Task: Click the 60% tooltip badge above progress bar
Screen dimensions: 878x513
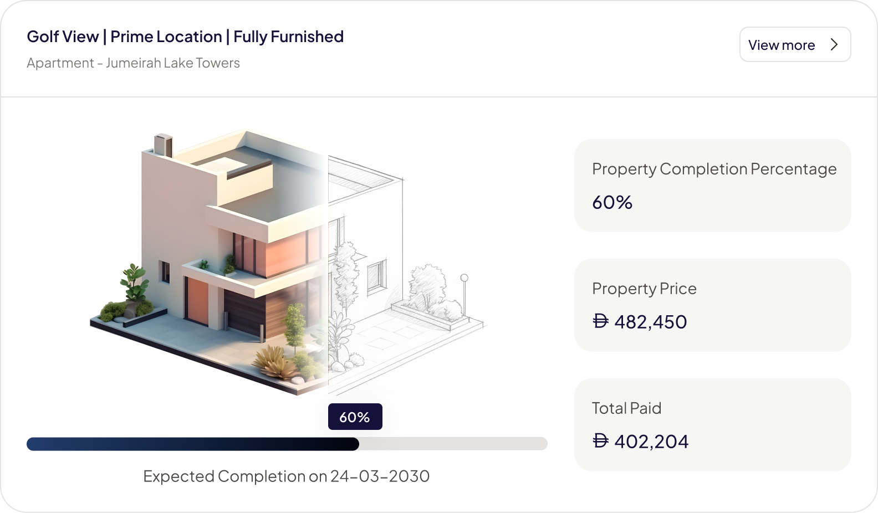Action: (x=355, y=417)
